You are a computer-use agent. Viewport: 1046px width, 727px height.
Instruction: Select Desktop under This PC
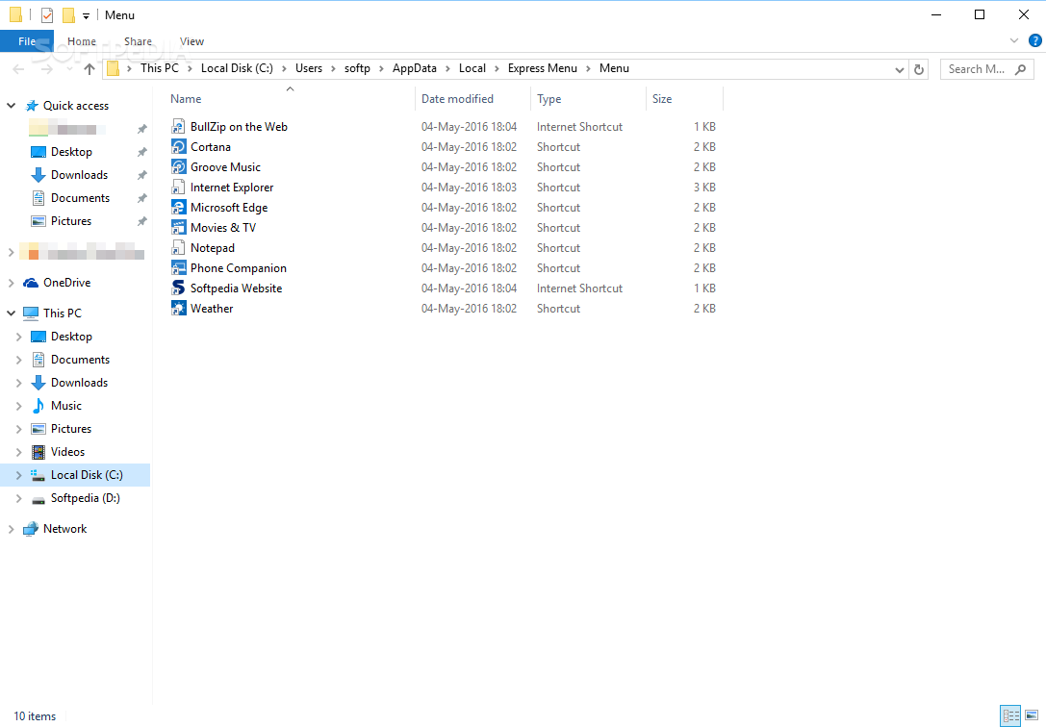71,337
